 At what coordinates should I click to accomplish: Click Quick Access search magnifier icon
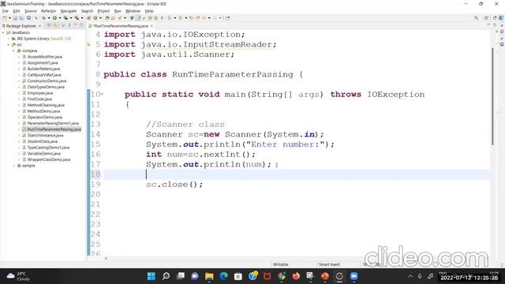coord(477,18)
